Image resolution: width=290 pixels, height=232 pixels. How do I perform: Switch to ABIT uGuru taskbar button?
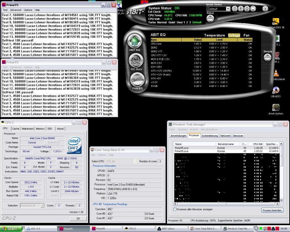point(171,229)
